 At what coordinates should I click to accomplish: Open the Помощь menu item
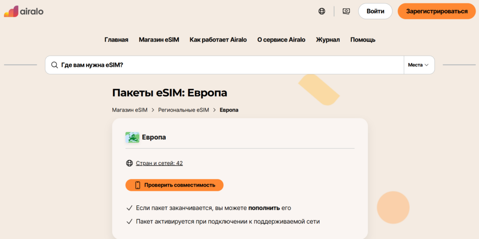pyautogui.click(x=363, y=40)
